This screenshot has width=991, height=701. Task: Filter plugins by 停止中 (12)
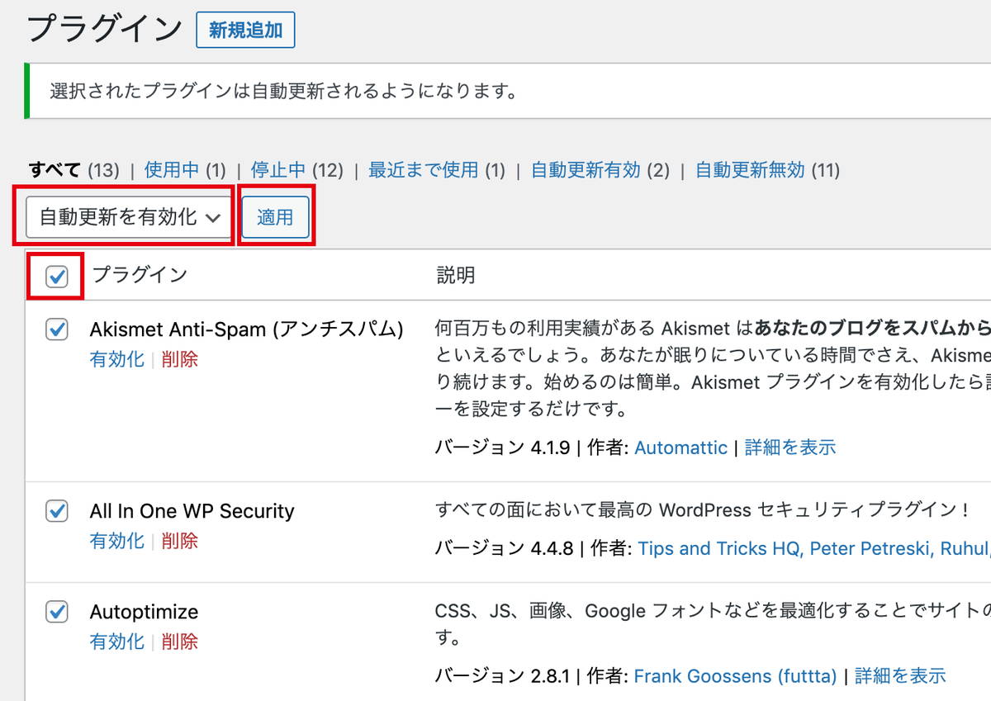click(278, 169)
